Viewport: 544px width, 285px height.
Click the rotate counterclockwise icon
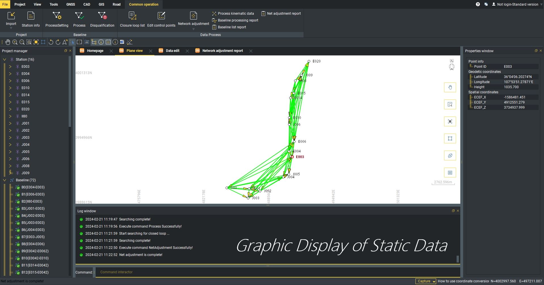(51, 42)
